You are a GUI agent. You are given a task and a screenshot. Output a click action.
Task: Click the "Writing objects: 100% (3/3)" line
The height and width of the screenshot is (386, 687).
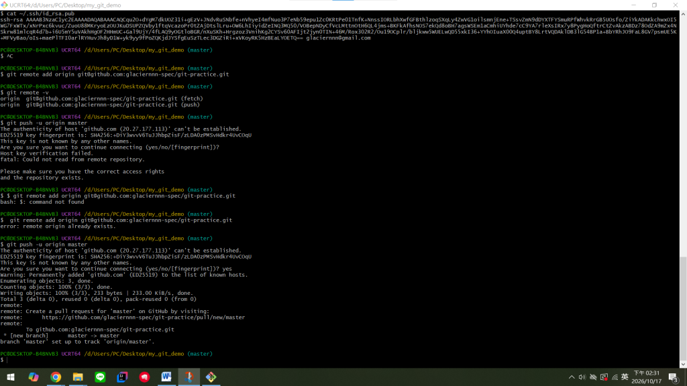pos(97,294)
